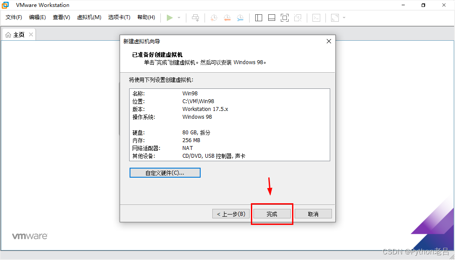Open the 选项卡(T) menu
The width and height of the screenshot is (455, 260).
pyautogui.click(x=119, y=17)
